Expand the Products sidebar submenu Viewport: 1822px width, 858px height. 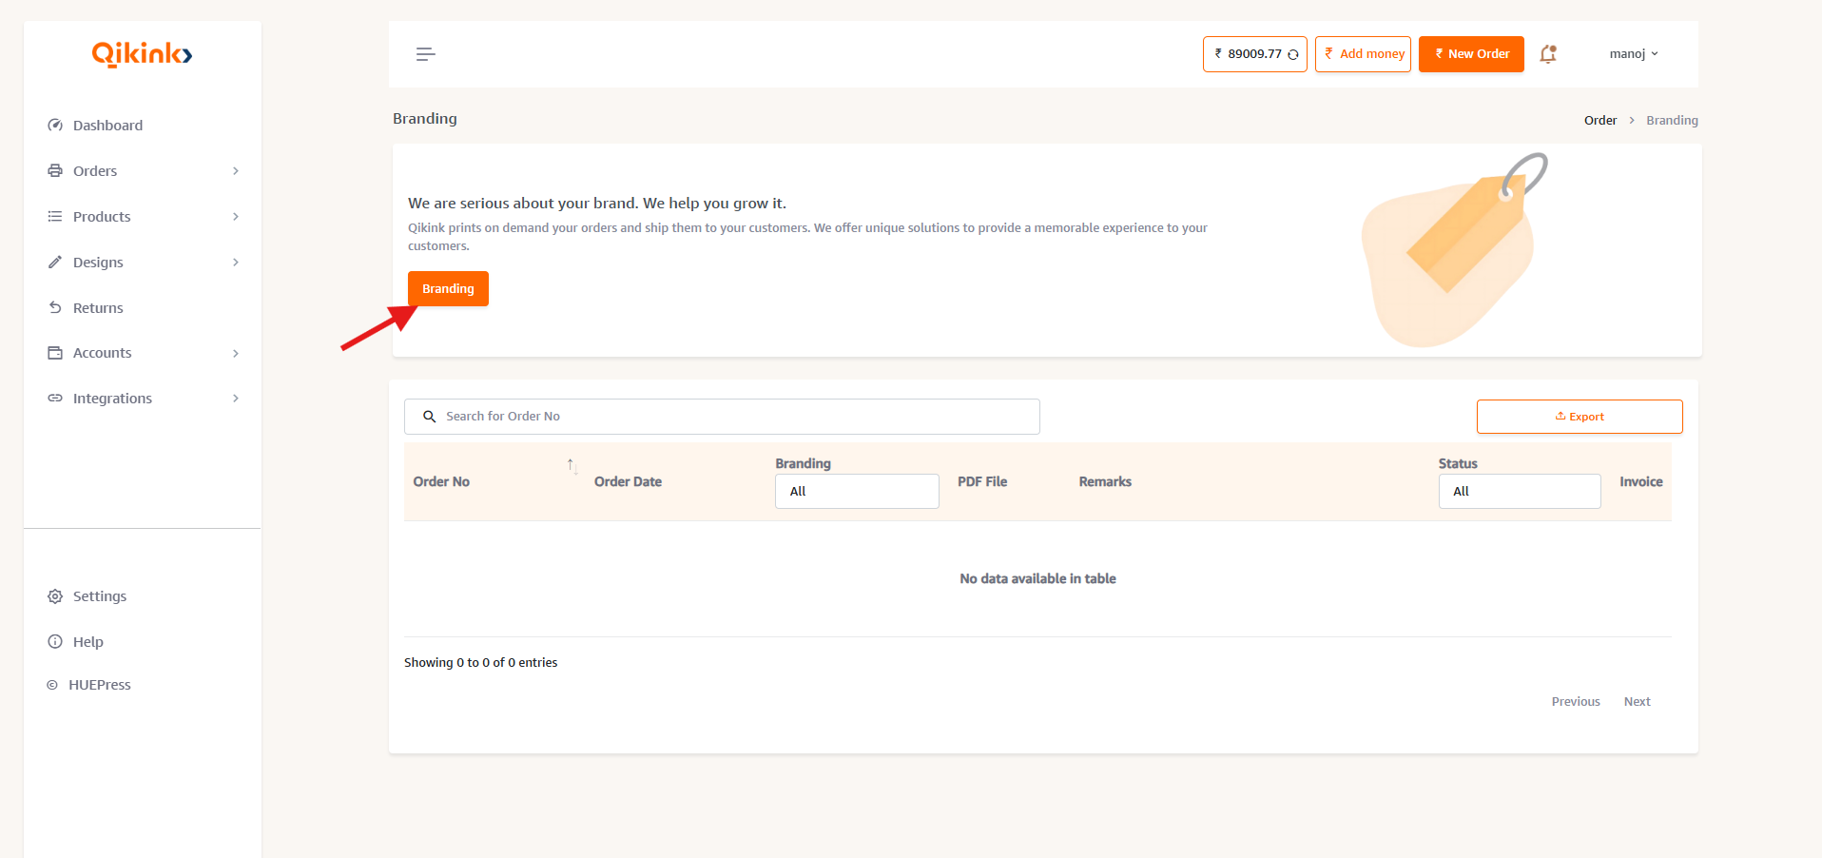[x=235, y=217]
